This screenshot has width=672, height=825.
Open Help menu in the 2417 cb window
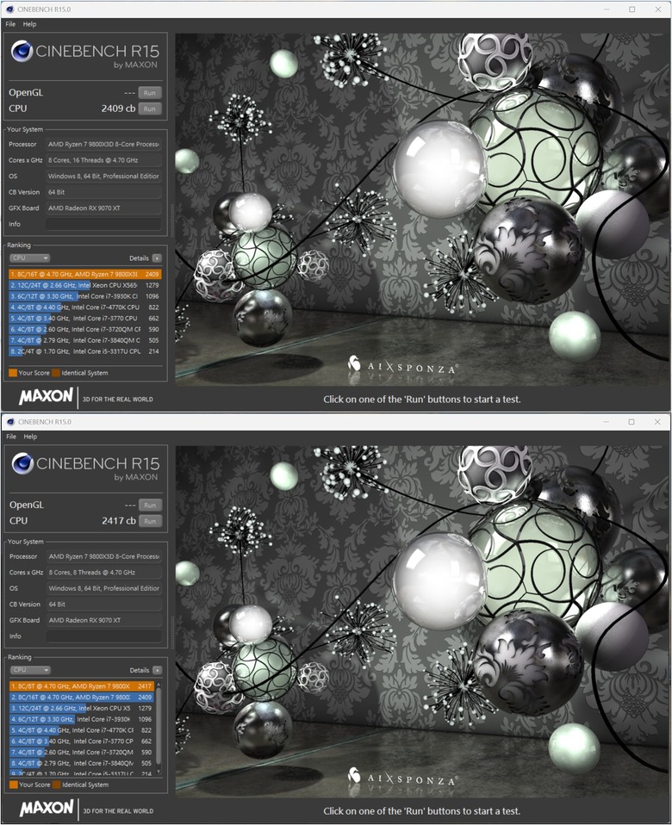point(30,437)
